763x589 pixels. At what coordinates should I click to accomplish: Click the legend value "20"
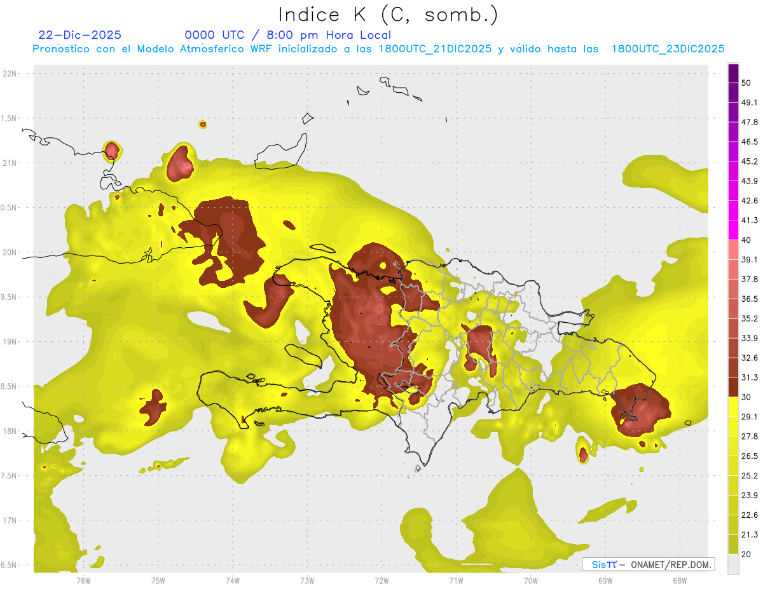747,554
